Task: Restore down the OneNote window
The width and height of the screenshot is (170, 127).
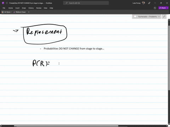Action: 161,3
